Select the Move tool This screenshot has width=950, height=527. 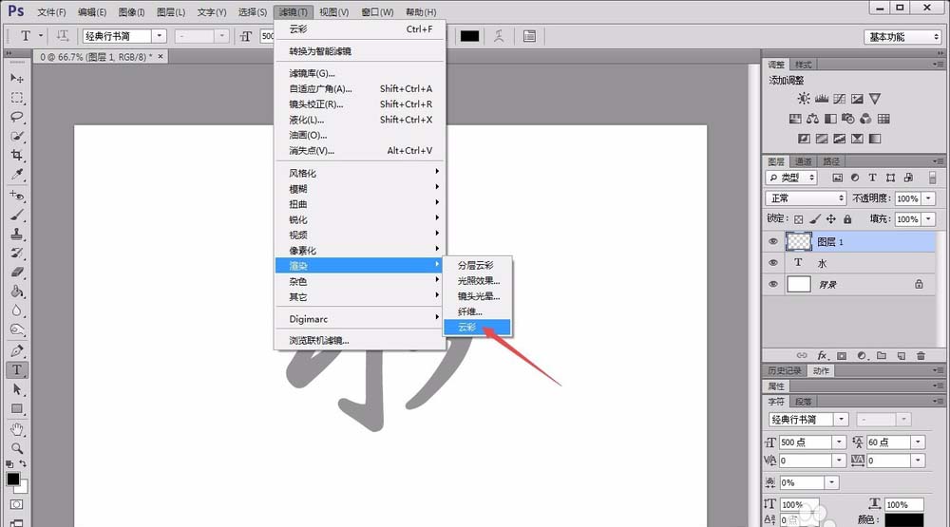tap(17, 78)
